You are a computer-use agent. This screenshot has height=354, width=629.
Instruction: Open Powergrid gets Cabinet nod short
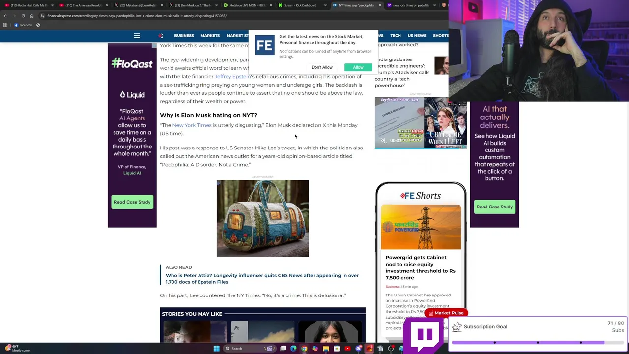(x=420, y=267)
